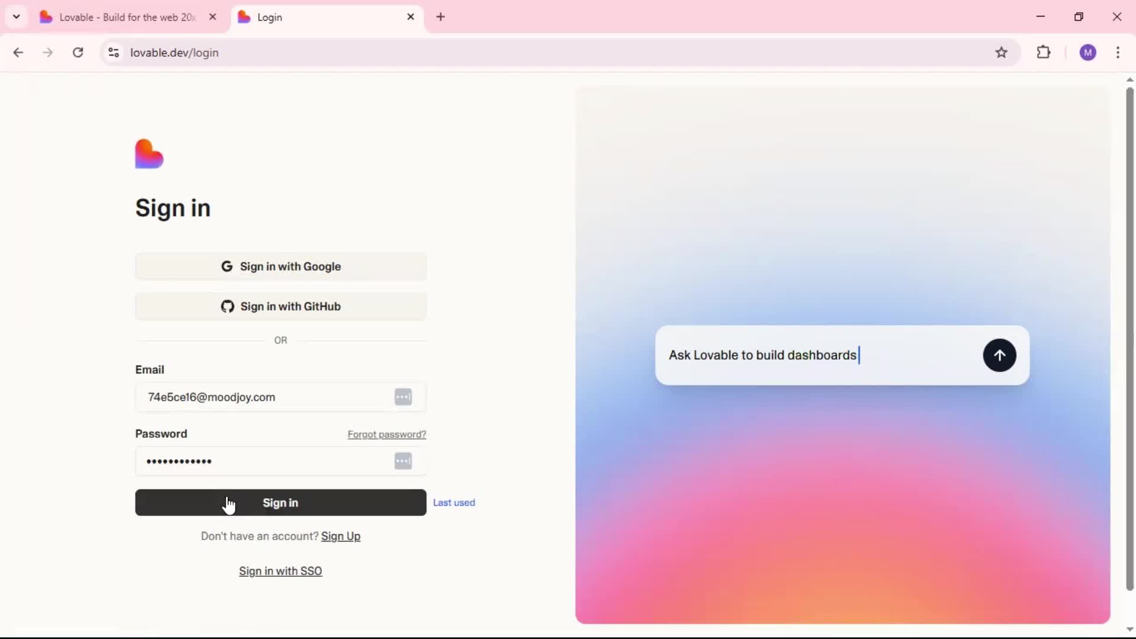1136x639 pixels.
Task: Click the password manager icon in Email field
Action: 403,397
